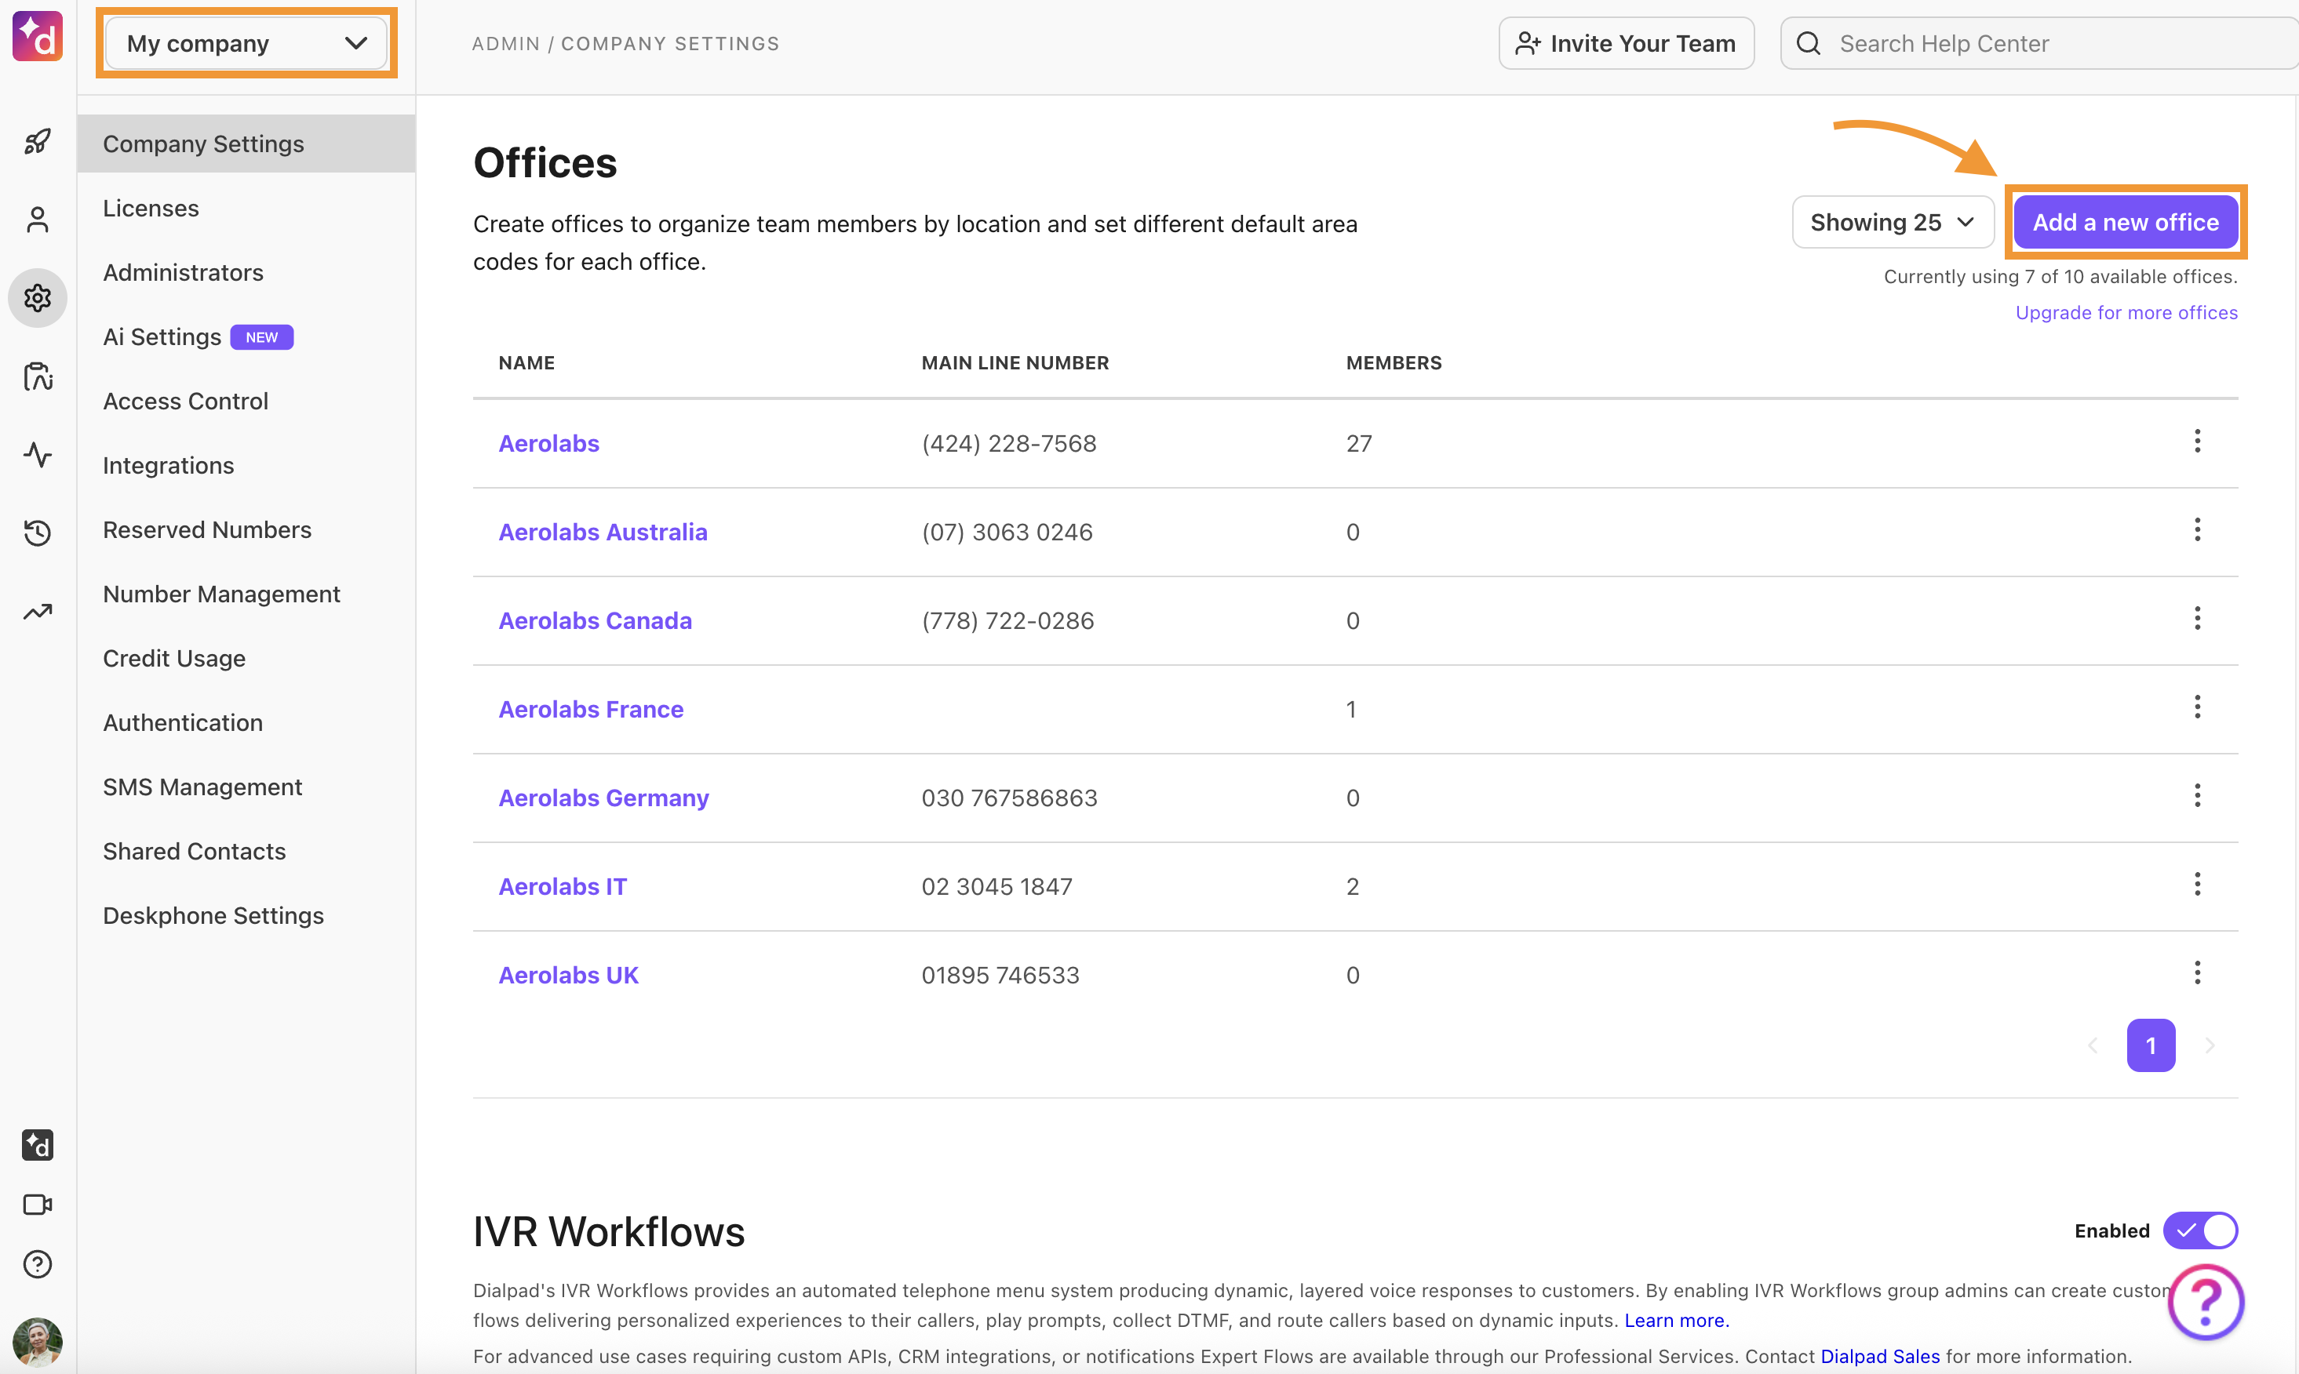This screenshot has height=1374, width=2299.
Task: Select page 1 pagination button
Action: (x=2151, y=1045)
